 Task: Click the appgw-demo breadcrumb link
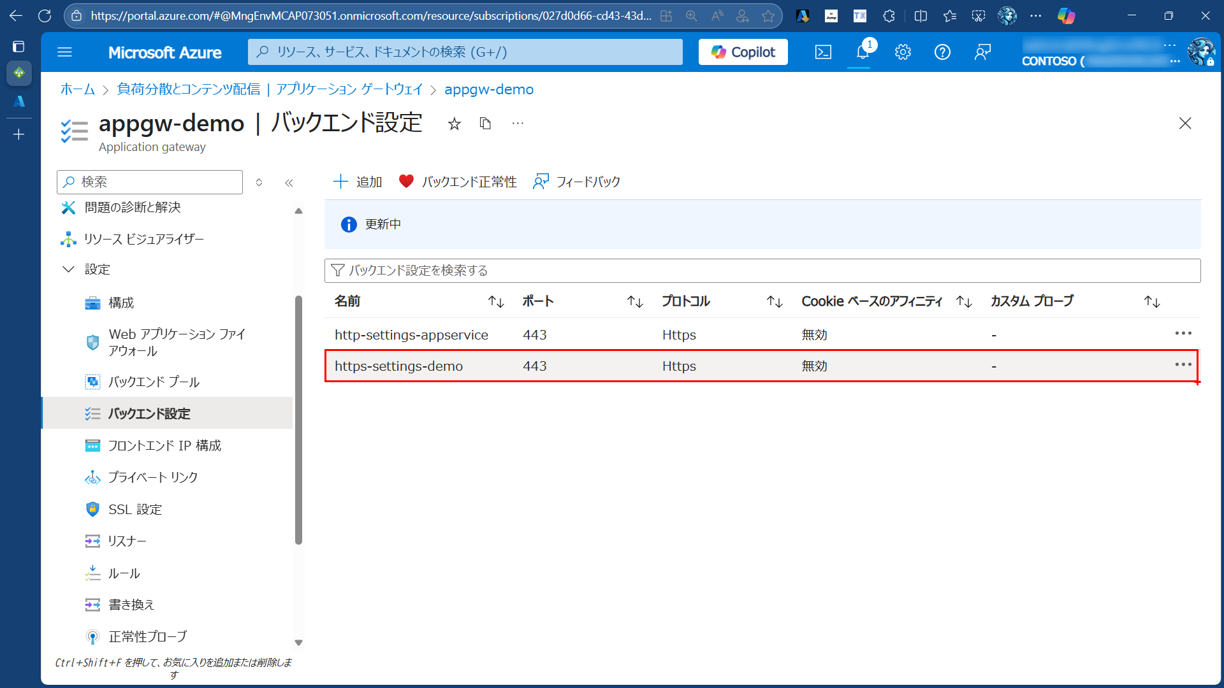click(x=489, y=90)
